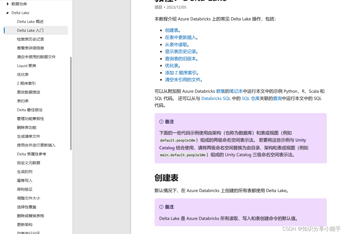Follow the 创建表 link in list
The height and width of the screenshot is (234, 345).
tap(172, 30)
